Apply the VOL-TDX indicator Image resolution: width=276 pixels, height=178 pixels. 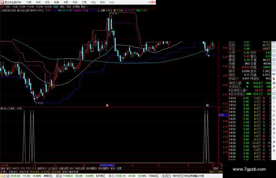tap(26, 168)
